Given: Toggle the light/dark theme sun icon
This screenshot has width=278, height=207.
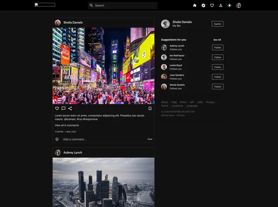Looking at the screenshot, I should 230,6.
